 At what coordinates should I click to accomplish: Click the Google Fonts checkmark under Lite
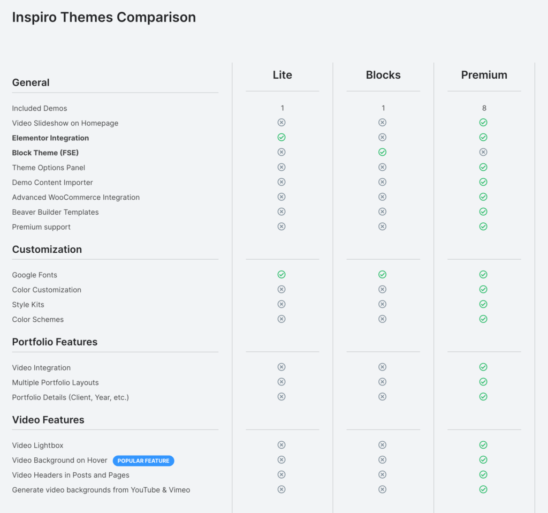click(281, 275)
